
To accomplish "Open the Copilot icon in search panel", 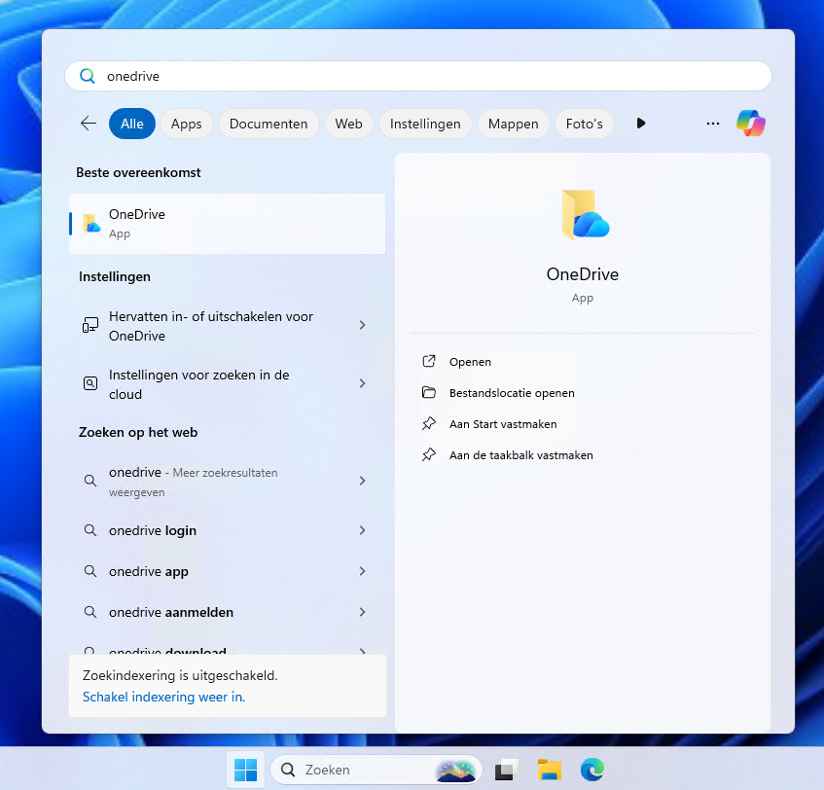I will click(x=750, y=124).
